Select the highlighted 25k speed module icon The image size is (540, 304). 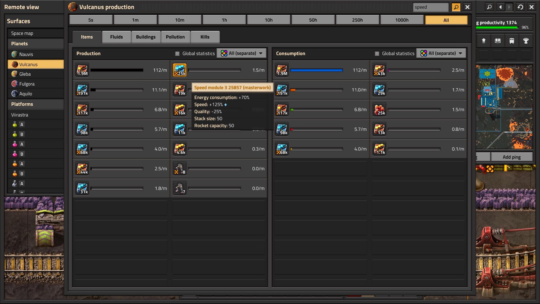click(x=180, y=70)
